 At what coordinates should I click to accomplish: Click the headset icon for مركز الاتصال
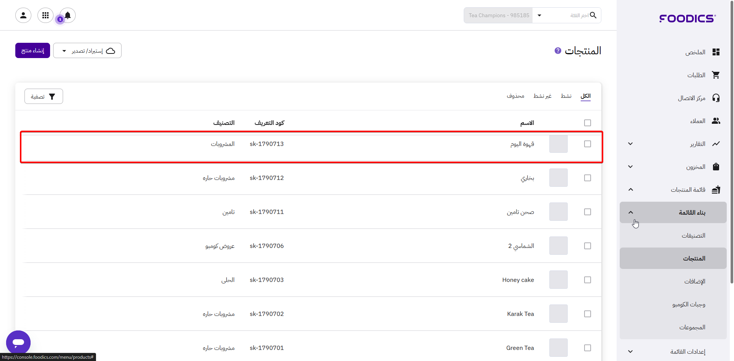click(716, 98)
